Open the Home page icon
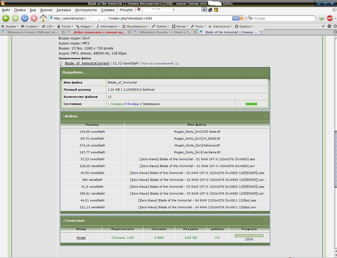 [43, 18]
